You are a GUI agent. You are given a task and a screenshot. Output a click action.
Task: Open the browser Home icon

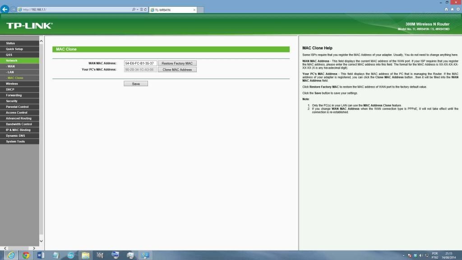pyautogui.click(x=446, y=9)
